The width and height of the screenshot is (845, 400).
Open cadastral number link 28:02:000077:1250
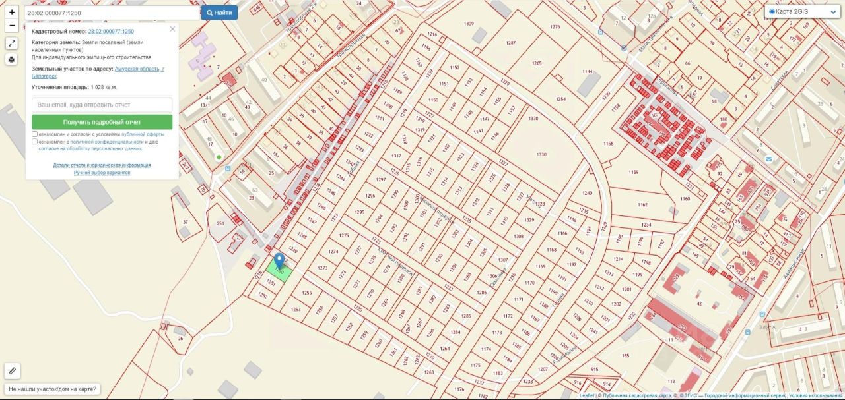(111, 31)
